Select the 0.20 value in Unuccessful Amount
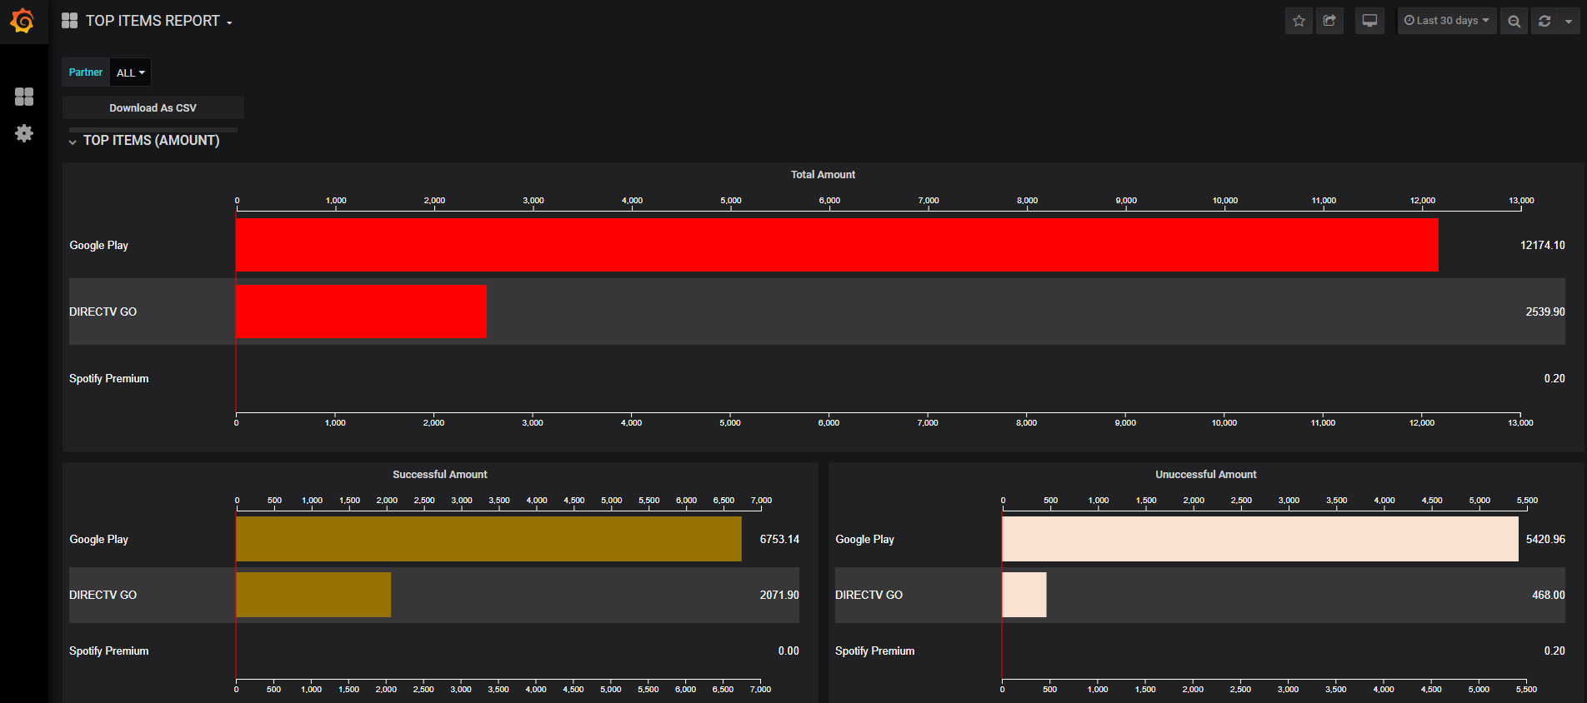The image size is (1587, 703). 1554,651
